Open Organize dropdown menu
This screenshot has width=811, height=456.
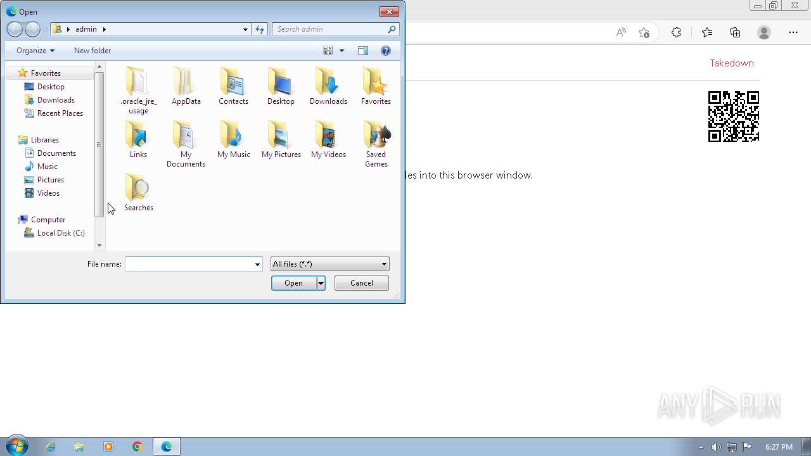[x=35, y=51]
